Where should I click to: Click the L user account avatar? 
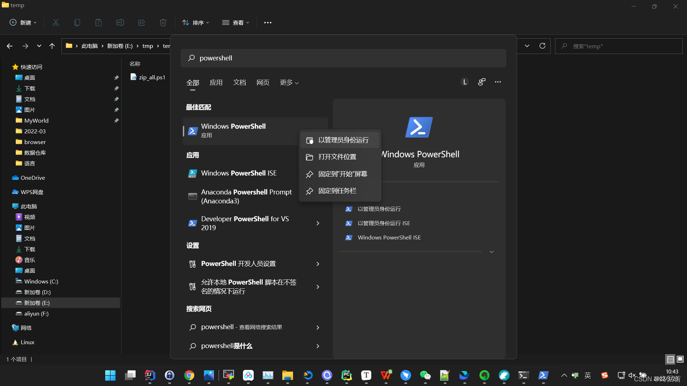coord(464,82)
